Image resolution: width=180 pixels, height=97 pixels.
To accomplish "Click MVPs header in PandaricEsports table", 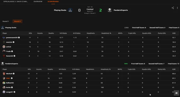I will tap(120, 69).
